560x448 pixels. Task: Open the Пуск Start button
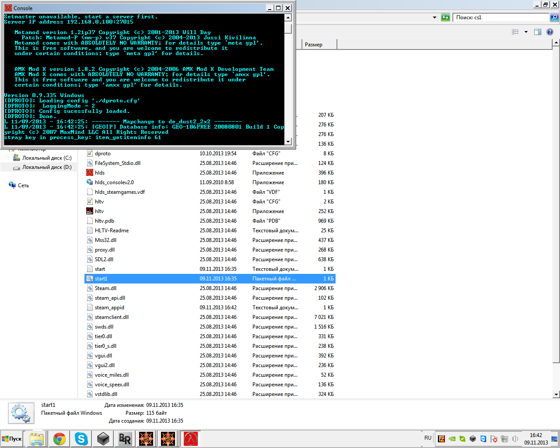[12, 439]
